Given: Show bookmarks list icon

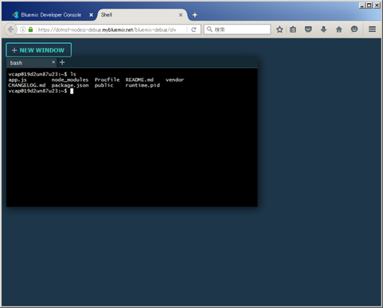Looking at the screenshot, I should (x=293, y=30).
